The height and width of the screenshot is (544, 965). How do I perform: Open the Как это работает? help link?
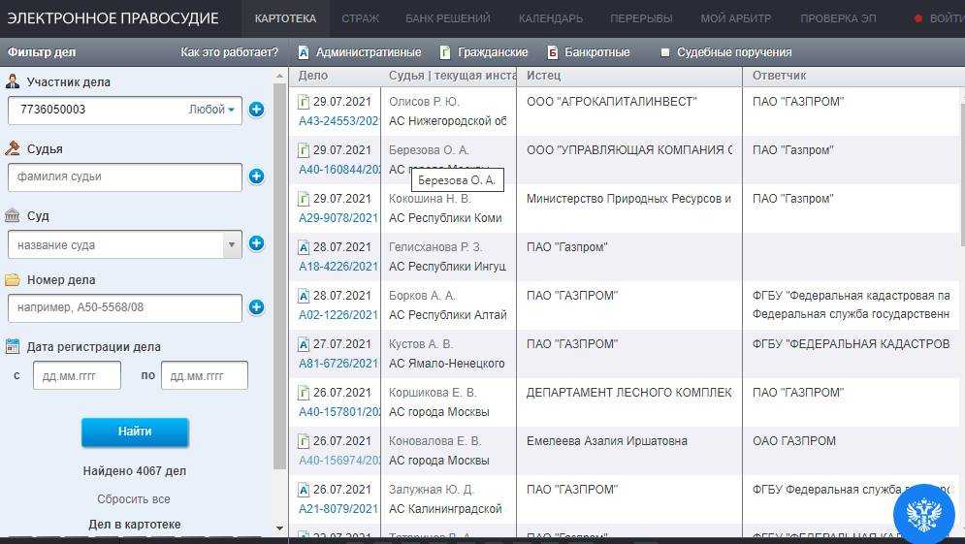229,52
